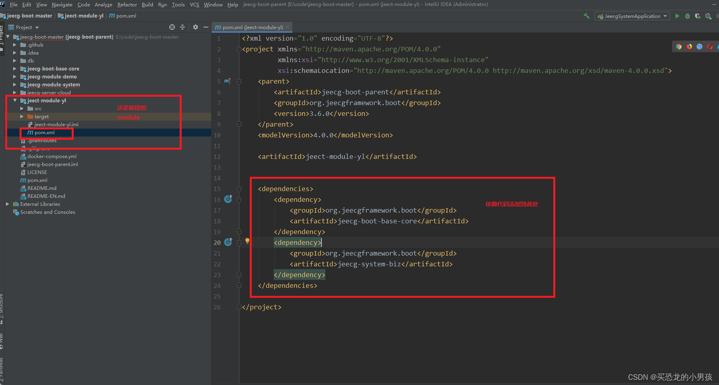Expand the jeecg-module-demo module
Screen dimensions: 719x385
pos(15,76)
